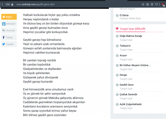Click arrow bullet next to Açlık Çoğunluktadır
Screen dimensions: 166x119
[x=117, y=104]
